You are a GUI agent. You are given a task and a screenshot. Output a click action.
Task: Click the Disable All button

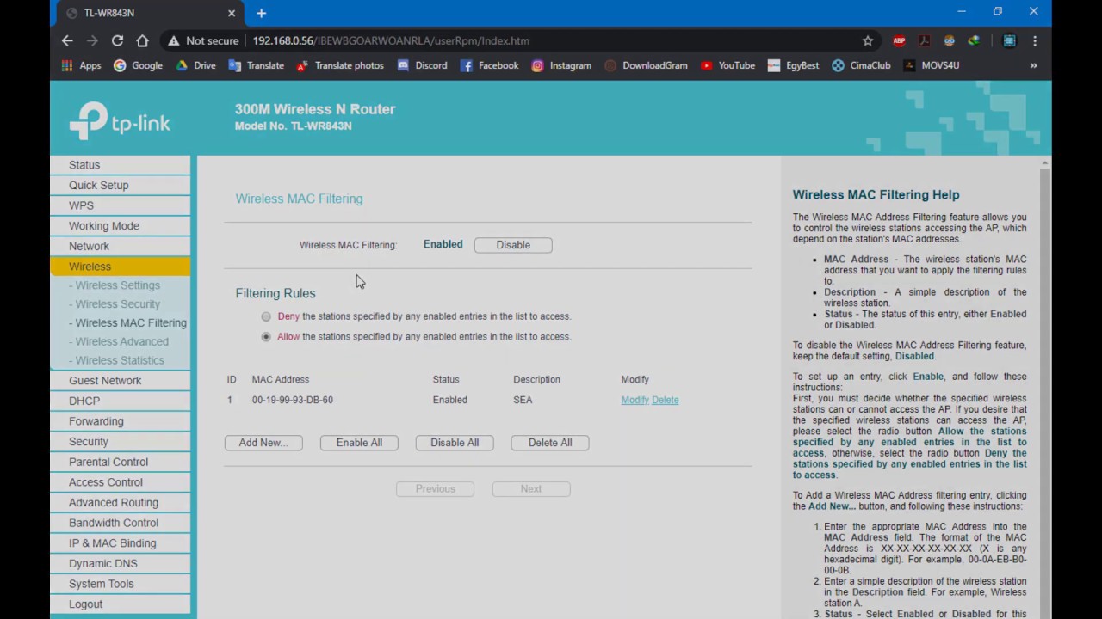455,443
